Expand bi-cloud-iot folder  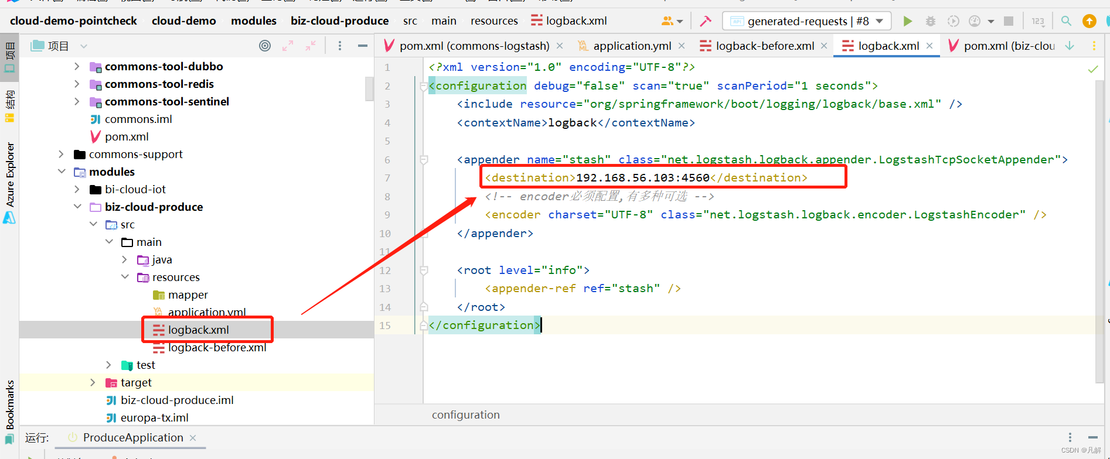(x=77, y=189)
